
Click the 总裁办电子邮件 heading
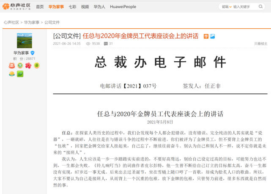coord(160,62)
